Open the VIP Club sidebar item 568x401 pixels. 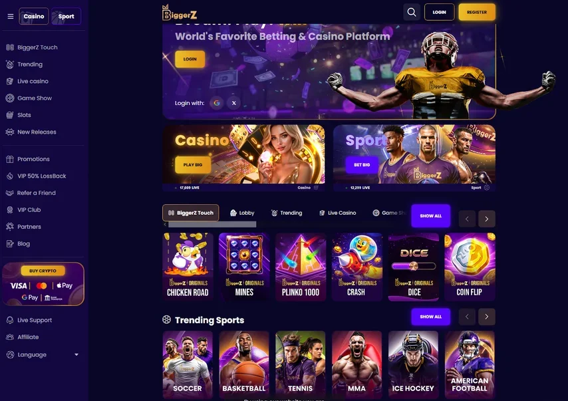point(23,209)
